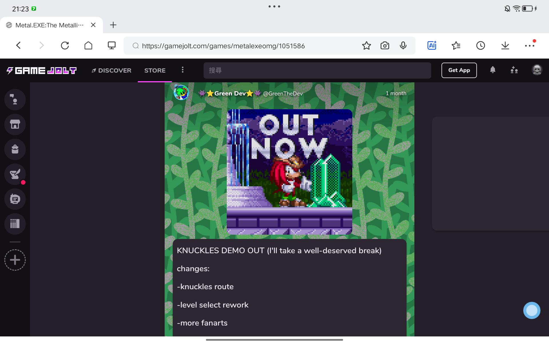
Task: Open the friends list icon
Action: click(x=514, y=70)
